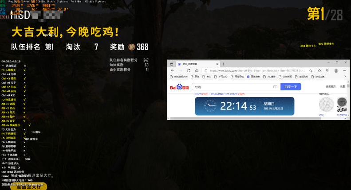Open the 农历 related thumbnail
This screenshot has width=351, height=190.
coord(326,105)
